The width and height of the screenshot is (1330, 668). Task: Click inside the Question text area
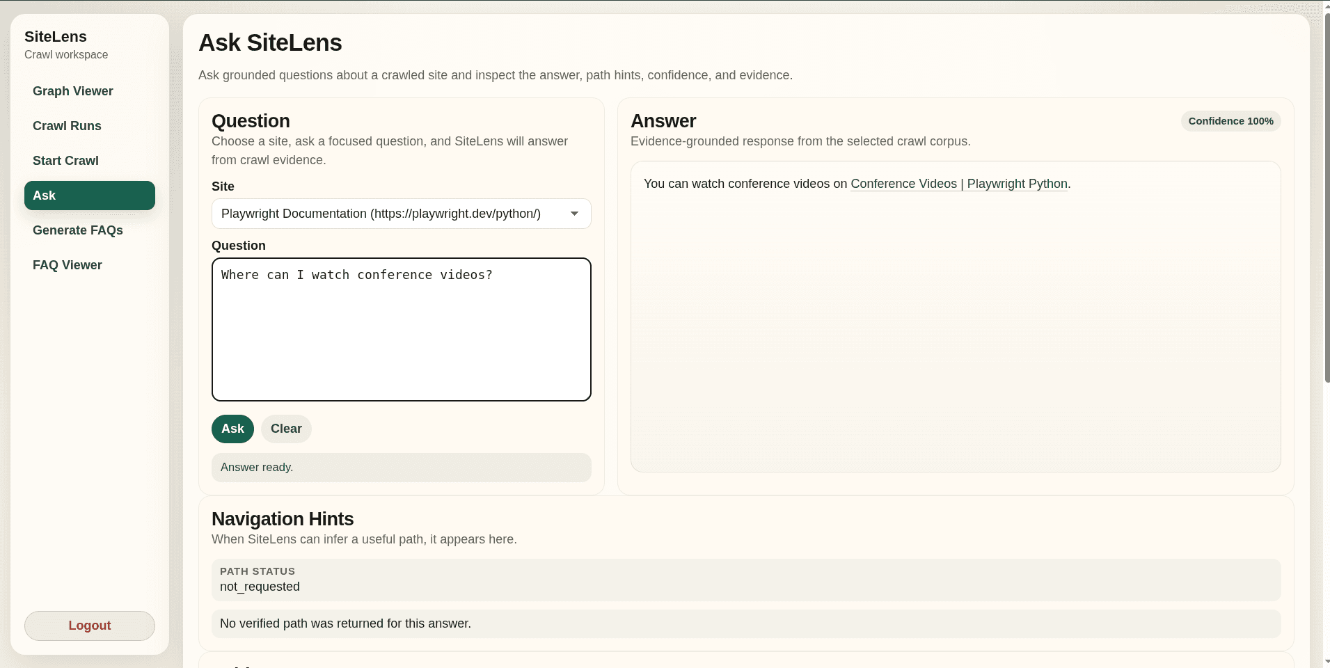point(401,330)
